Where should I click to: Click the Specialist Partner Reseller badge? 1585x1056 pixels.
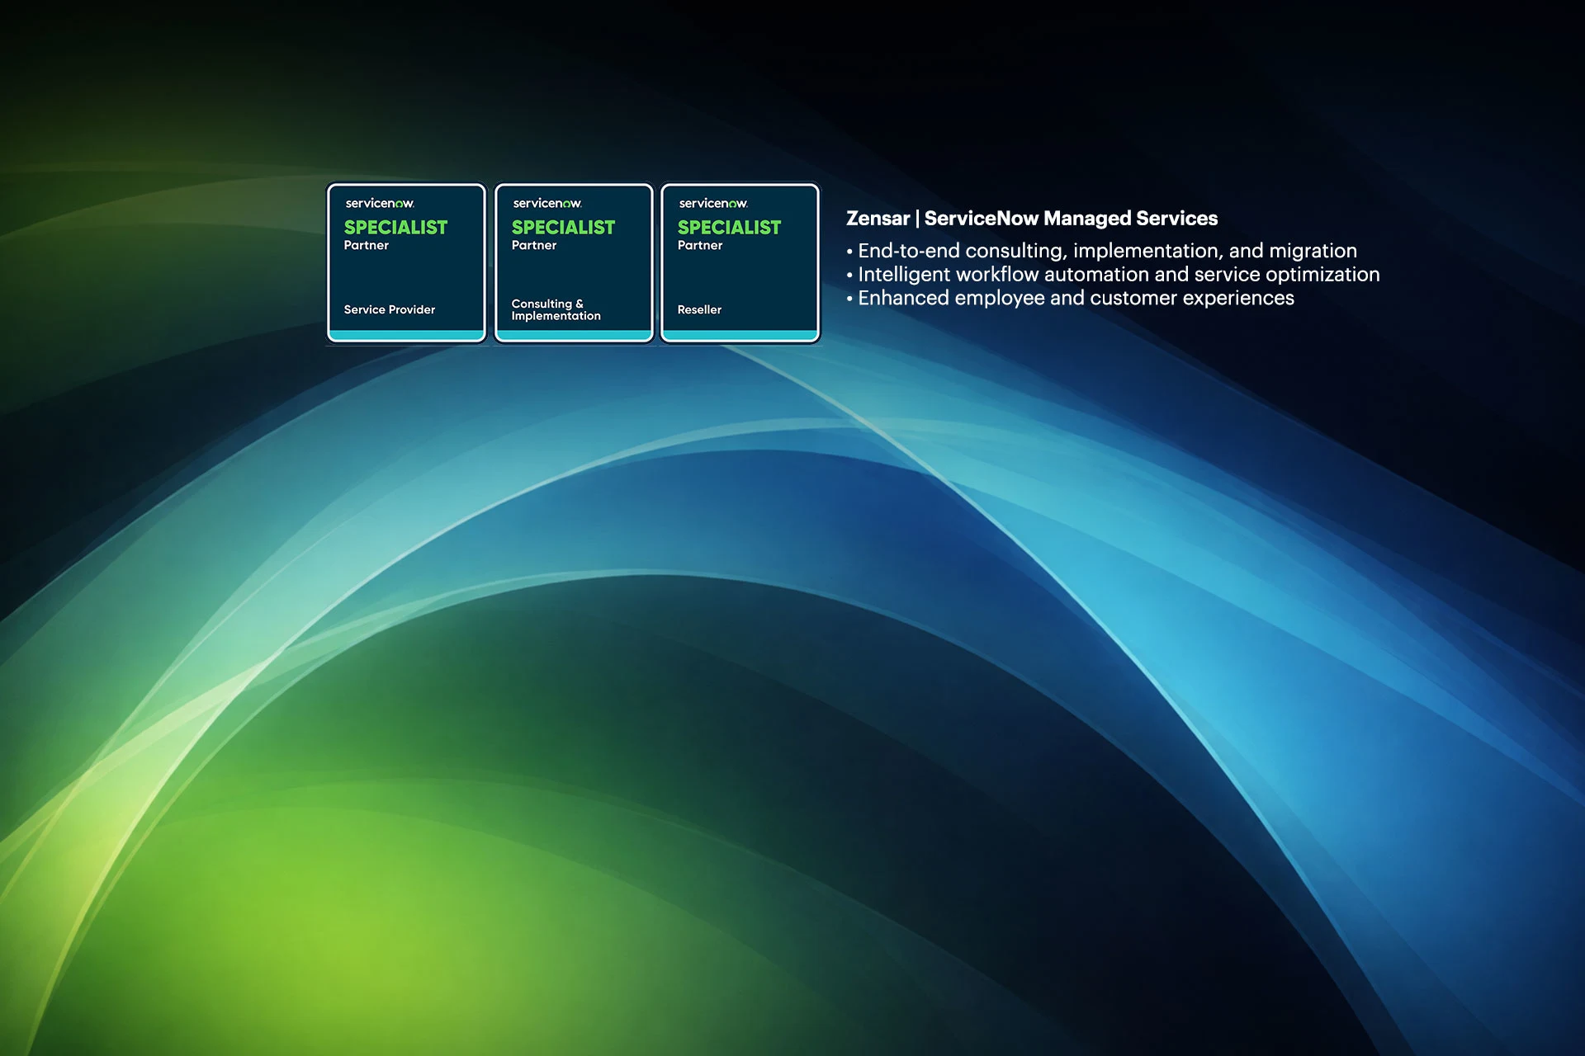[740, 263]
